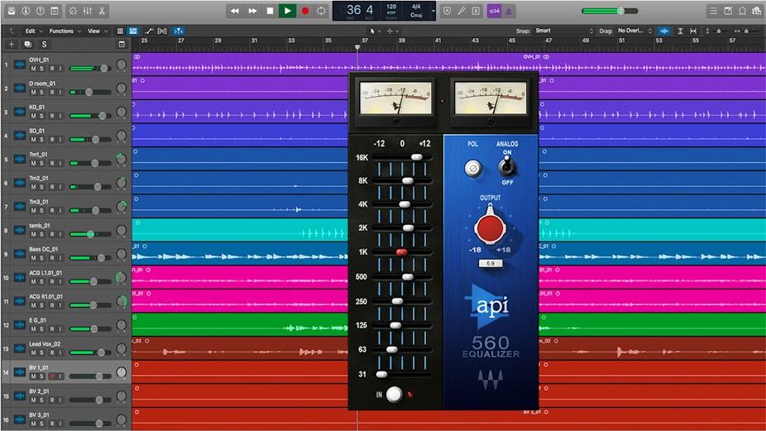The image size is (766, 431).
Task: Expand the View dropdown menu
Action: pos(96,31)
